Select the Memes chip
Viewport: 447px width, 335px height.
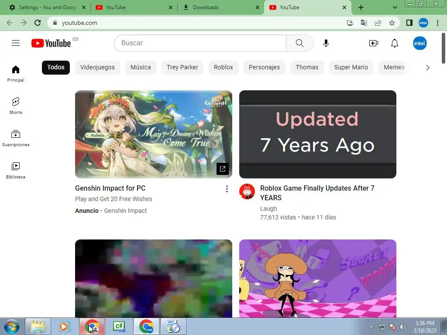tap(394, 68)
